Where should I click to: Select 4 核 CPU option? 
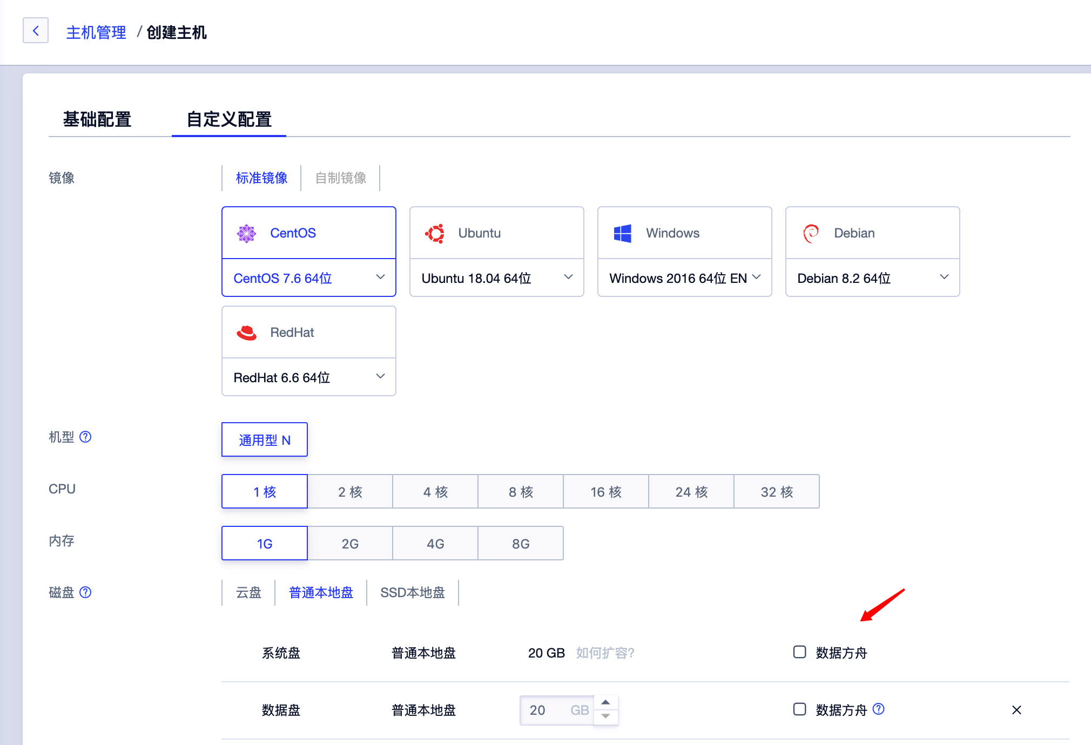click(435, 491)
